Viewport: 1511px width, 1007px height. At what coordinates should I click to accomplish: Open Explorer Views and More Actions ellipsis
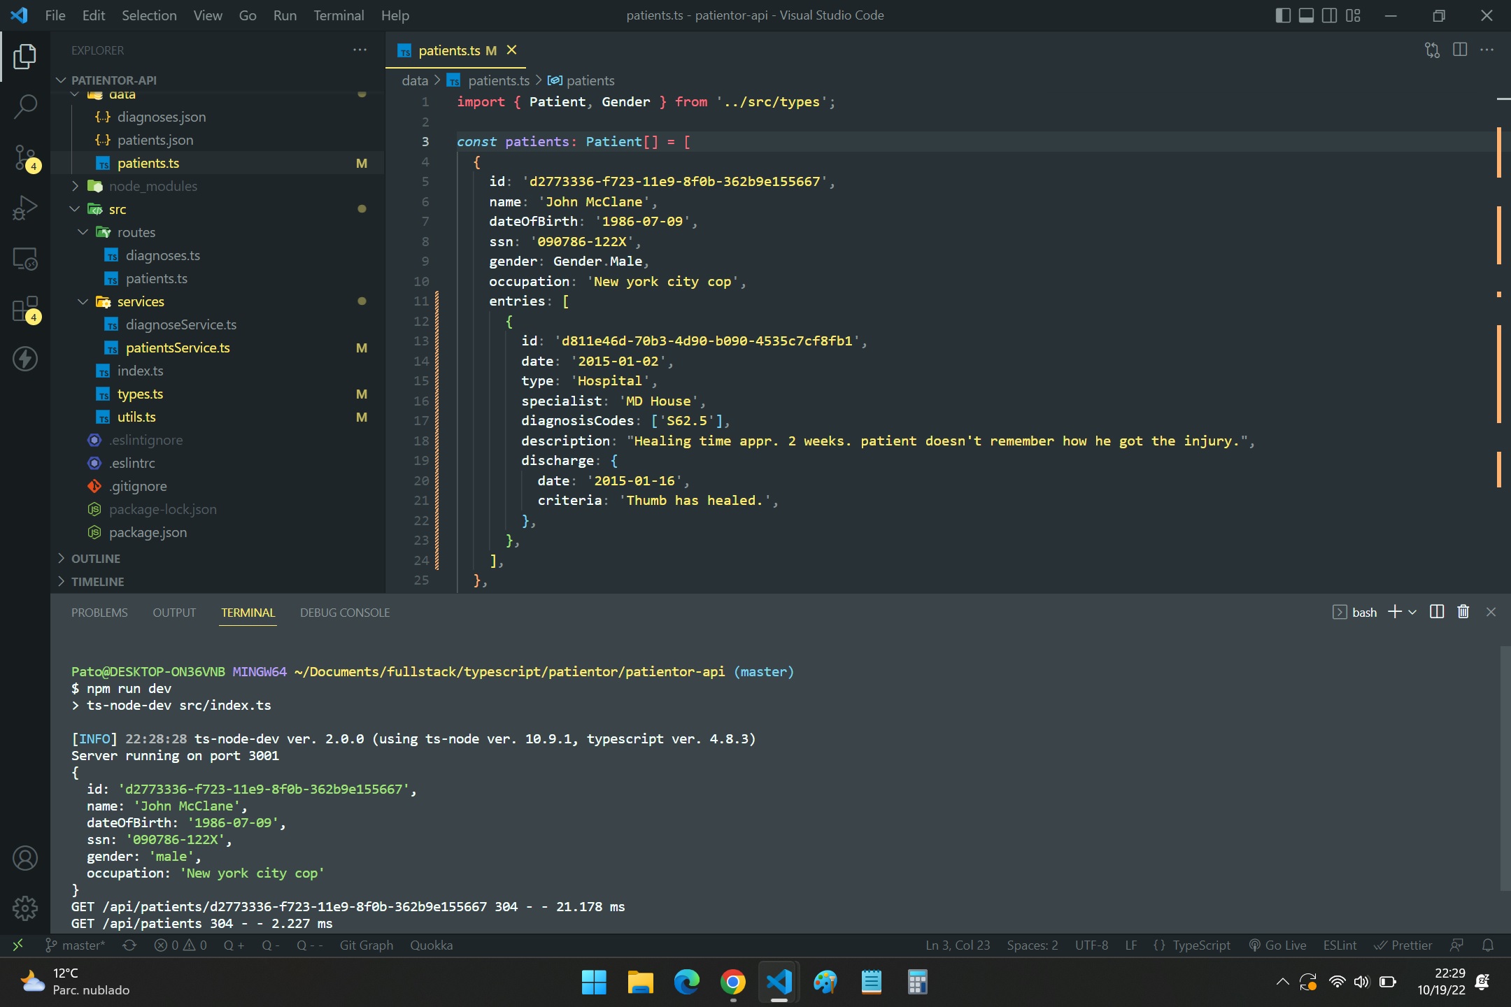360,50
